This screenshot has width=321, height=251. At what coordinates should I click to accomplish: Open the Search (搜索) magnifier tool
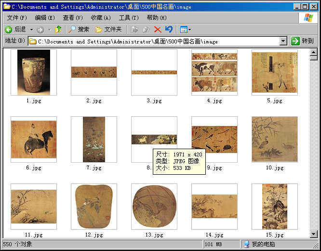click(x=79, y=29)
